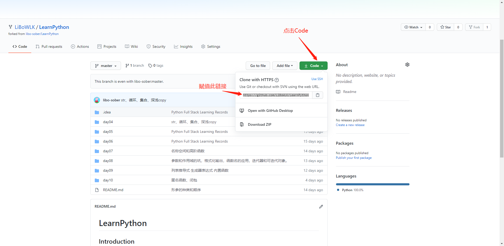The height and width of the screenshot is (246, 504).
Task: Open About settings gear icon
Action: click(x=407, y=65)
